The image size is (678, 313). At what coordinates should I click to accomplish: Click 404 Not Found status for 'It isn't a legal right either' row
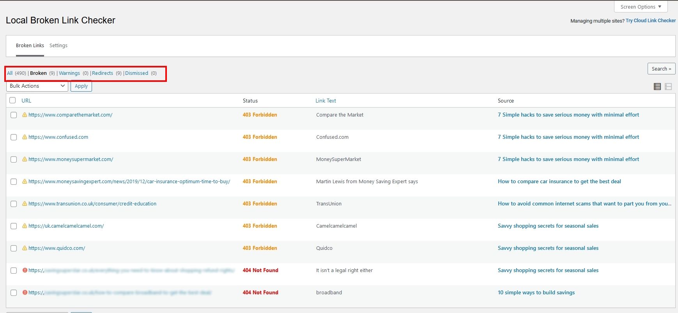260,271
